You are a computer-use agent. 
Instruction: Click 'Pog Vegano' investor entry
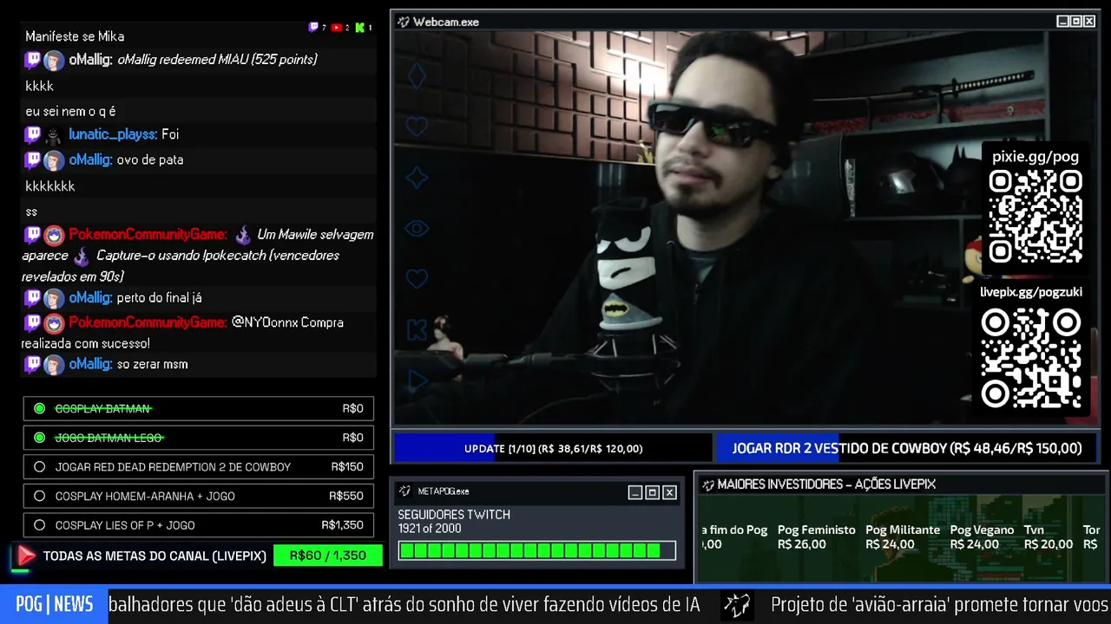click(x=982, y=537)
